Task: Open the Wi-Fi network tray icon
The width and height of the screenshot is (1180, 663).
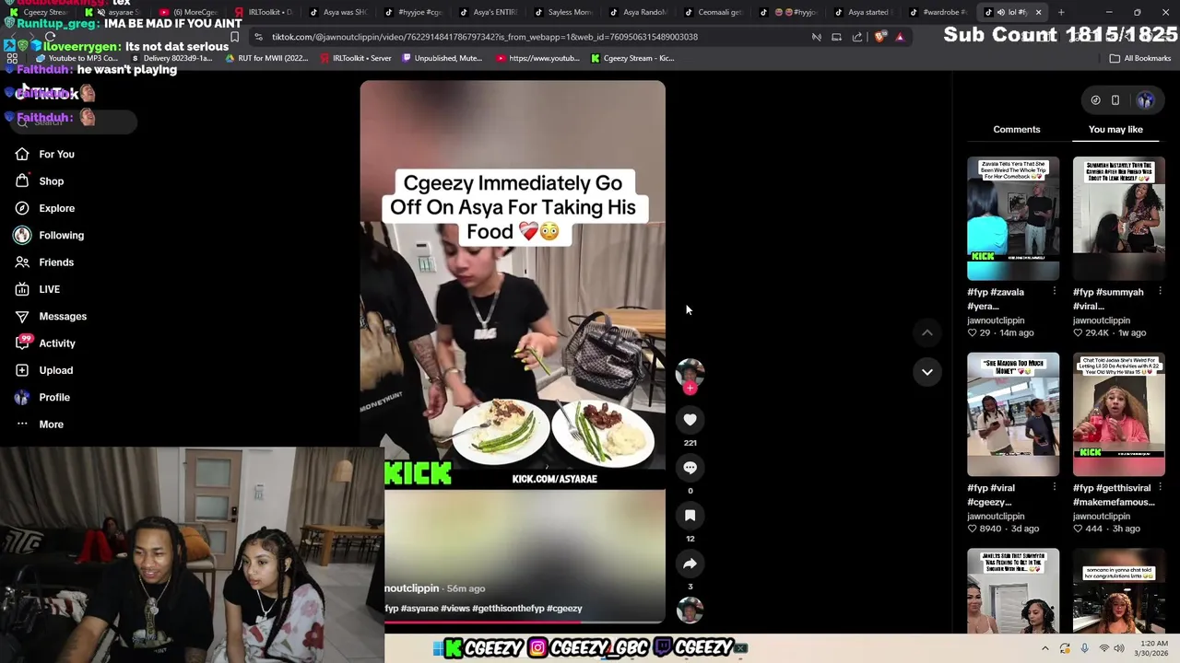Action: click(1103, 648)
